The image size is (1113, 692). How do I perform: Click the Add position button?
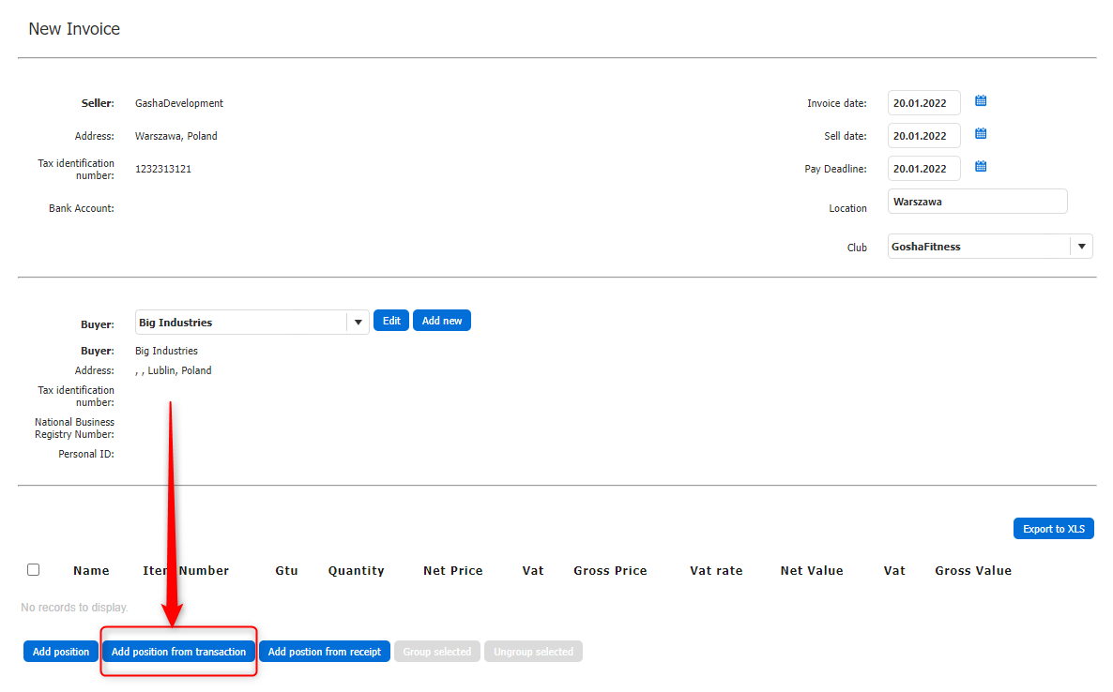pyautogui.click(x=61, y=652)
